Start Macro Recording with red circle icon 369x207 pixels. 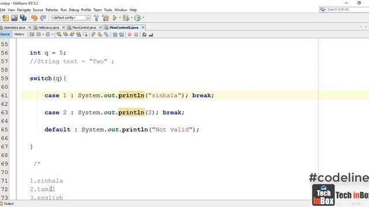coord(129,34)
